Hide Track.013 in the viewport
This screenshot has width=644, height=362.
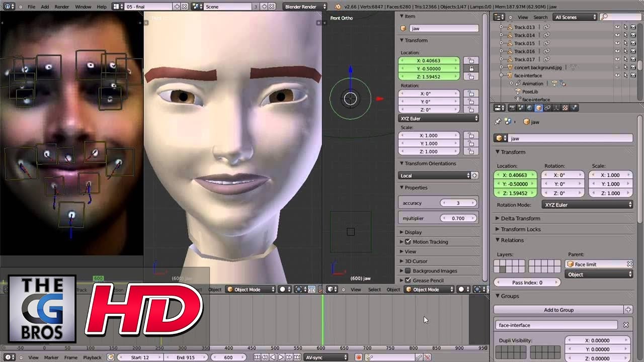(617, 27)
